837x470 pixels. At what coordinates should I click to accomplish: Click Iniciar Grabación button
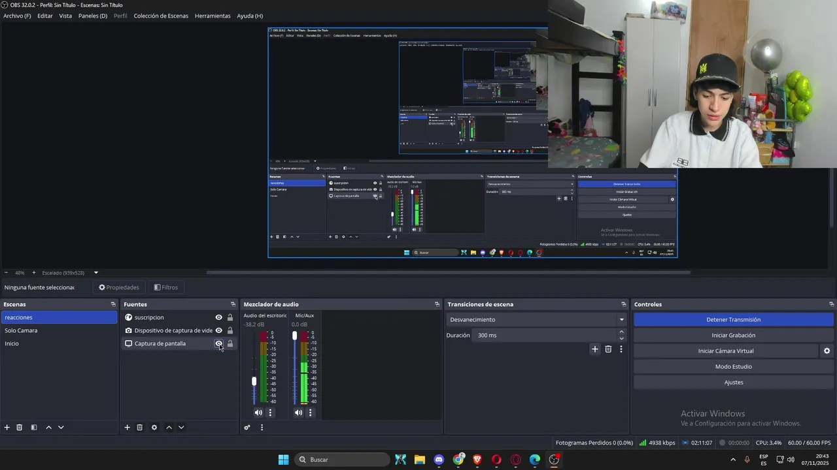[x=733, y=336]
